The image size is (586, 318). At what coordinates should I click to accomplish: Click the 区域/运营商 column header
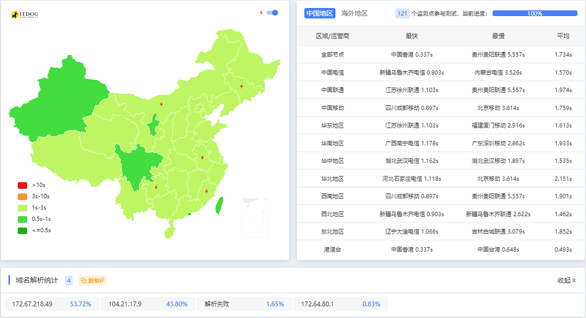[x=332, y=36]
